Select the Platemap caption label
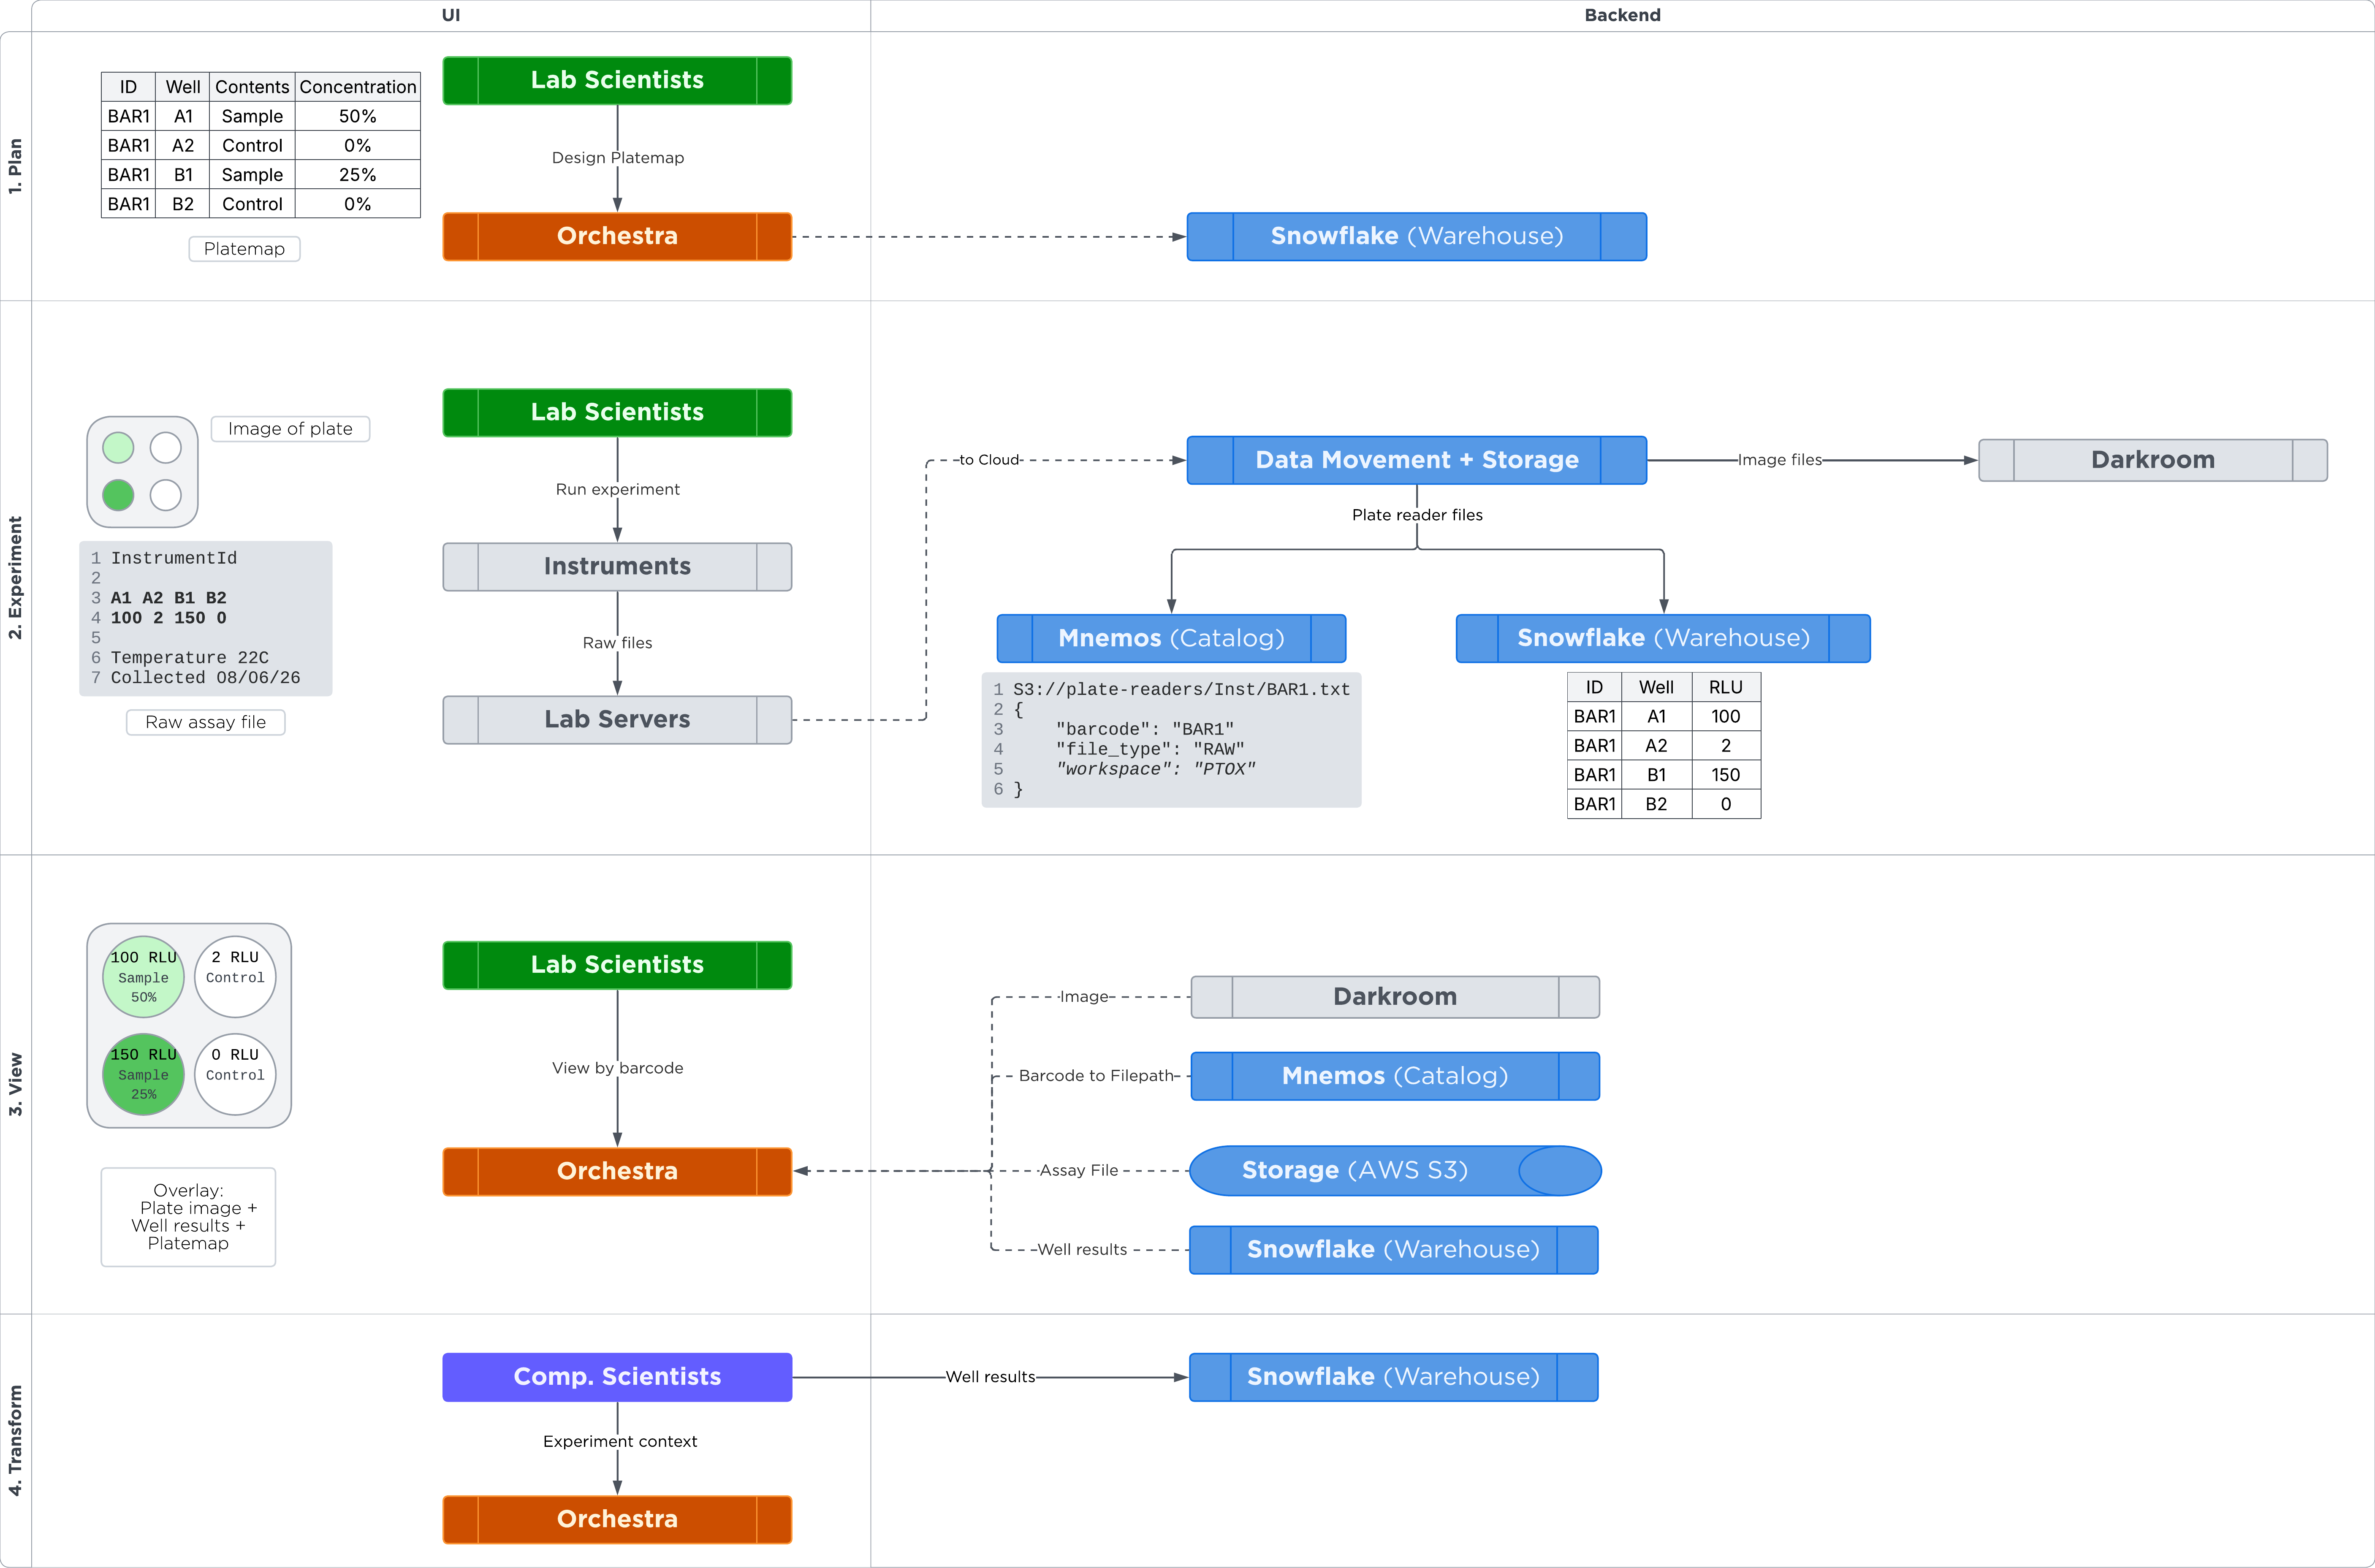This screenshot has width=2375, height=1568. [244, 249]
